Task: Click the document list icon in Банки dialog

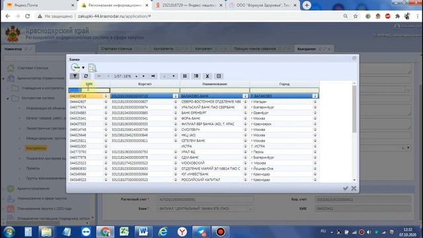Action: [93, 67]
